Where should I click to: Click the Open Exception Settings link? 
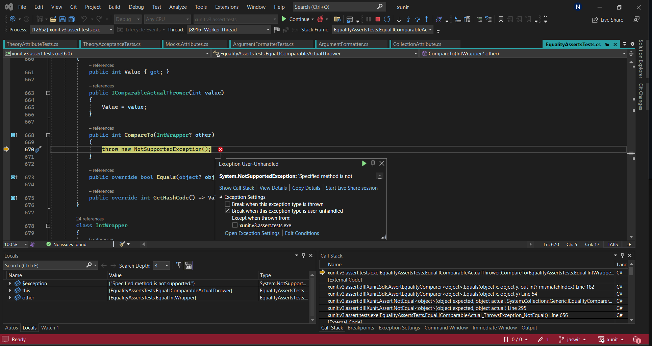coord(252,233)
